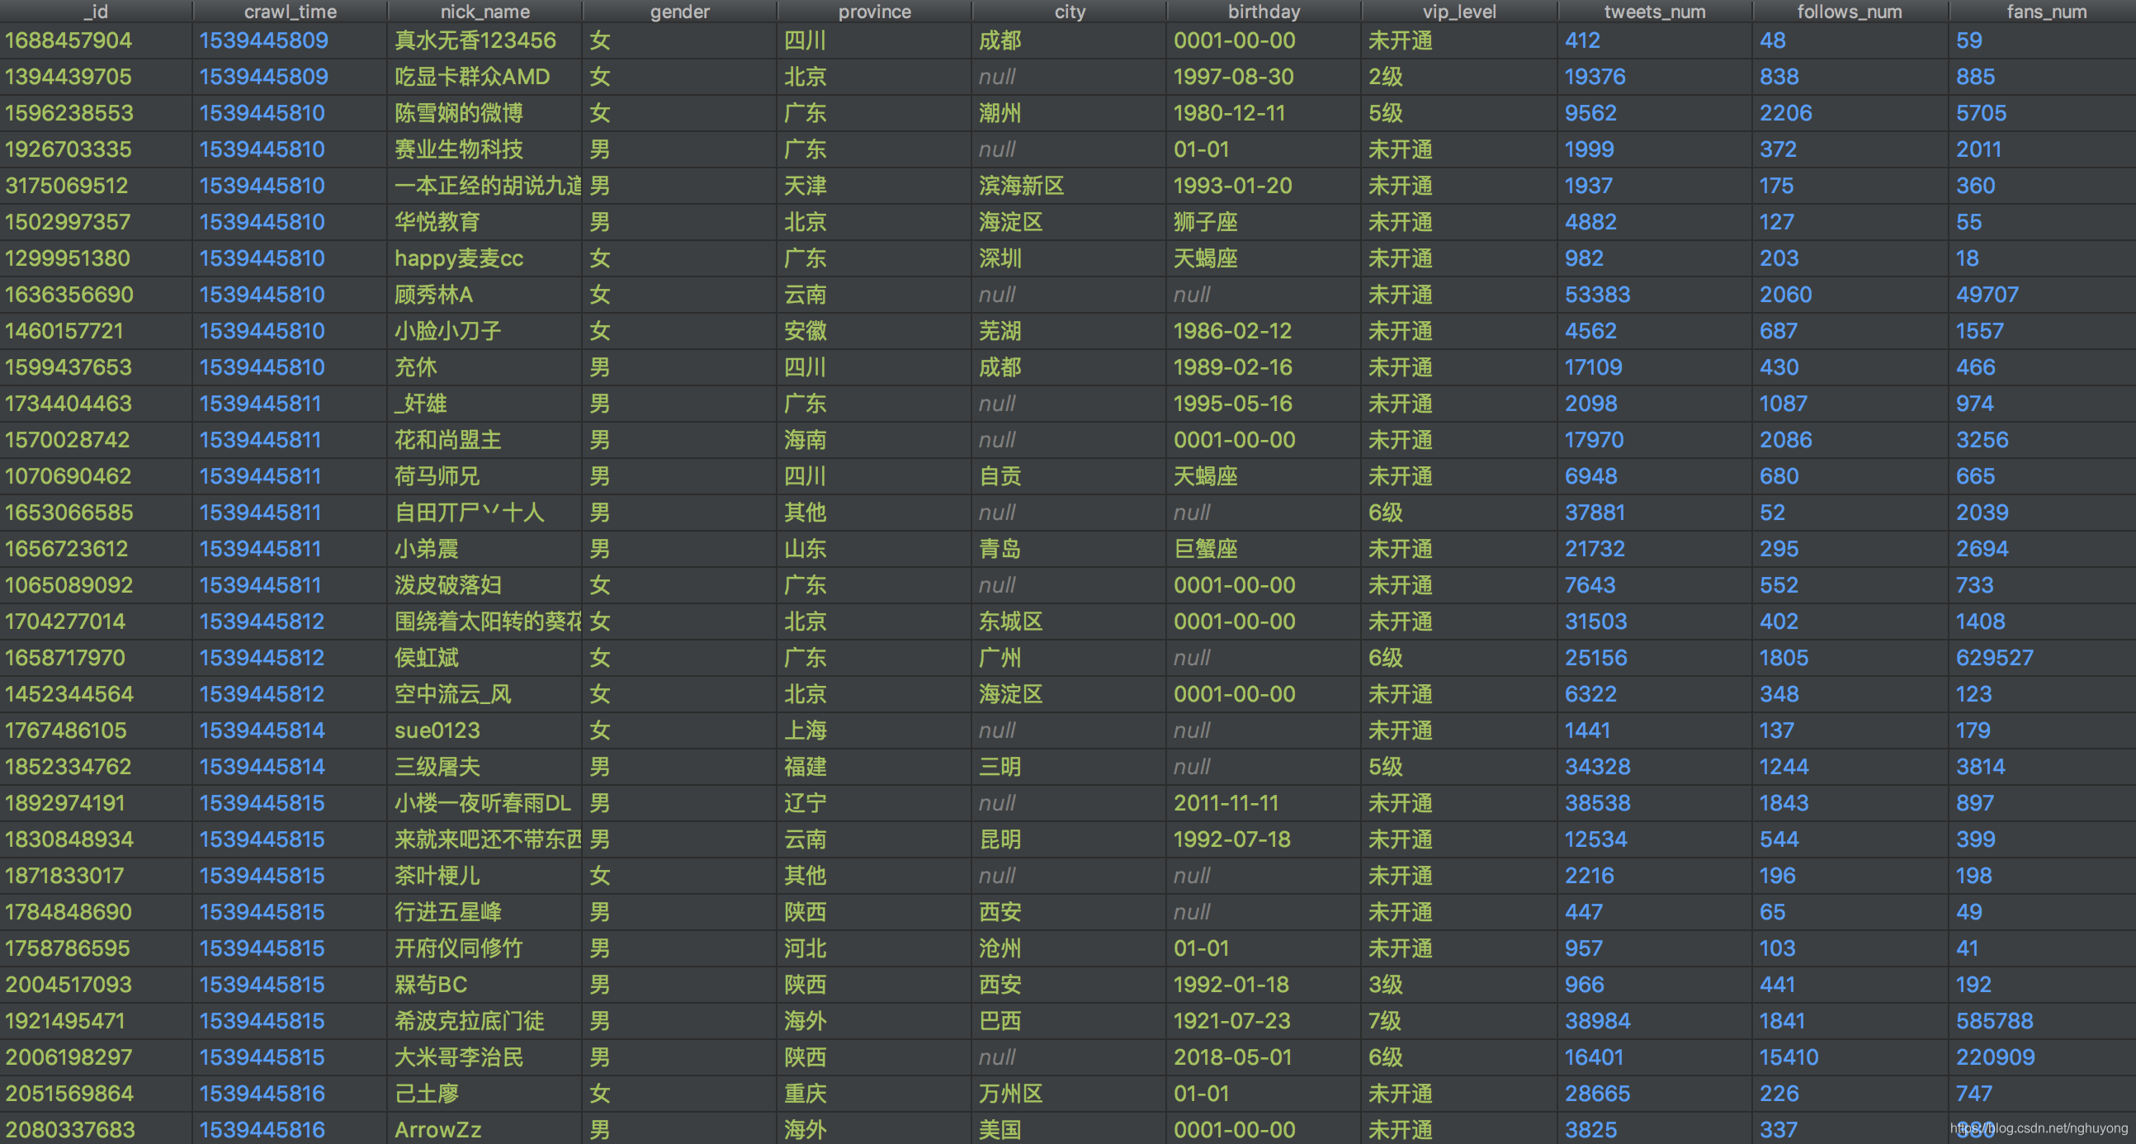
Task: Select the crawl_time column header
Action: tap(291, 11)
